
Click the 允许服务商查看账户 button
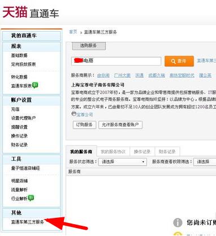(120, 125)
